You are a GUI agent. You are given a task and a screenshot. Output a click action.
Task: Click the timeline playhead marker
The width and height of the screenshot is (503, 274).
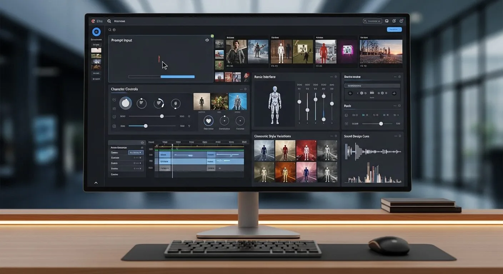[172, 145]
